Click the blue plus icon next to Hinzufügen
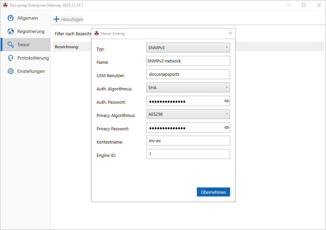 [56, 19]
